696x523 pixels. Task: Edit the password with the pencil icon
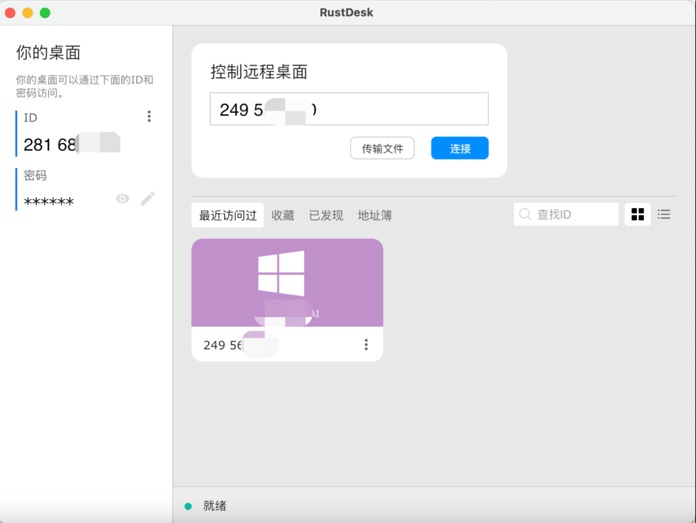pos(148,199)
